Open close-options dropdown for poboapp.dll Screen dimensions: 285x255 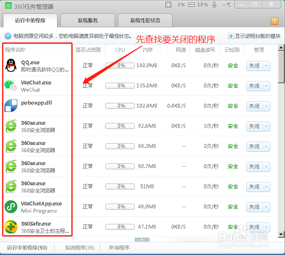pyautogui.click(x=266, y=106)
